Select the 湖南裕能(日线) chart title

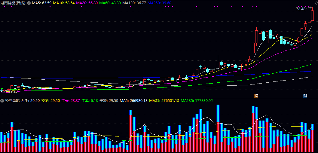(14, 3)
